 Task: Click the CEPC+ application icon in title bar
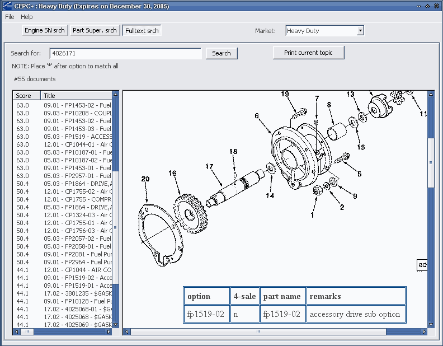tap(7, 6)
